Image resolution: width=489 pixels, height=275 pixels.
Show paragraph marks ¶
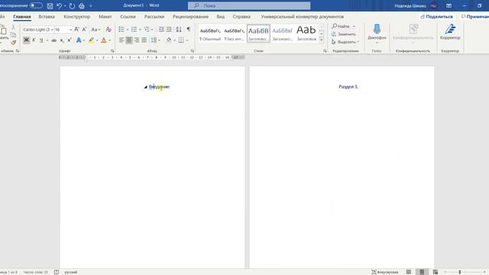pos(189,29)
